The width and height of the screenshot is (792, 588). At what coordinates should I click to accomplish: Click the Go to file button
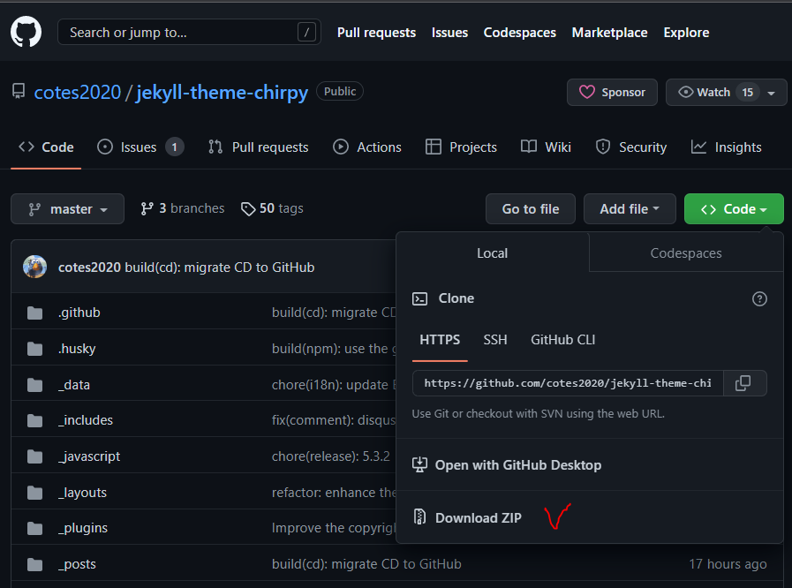pos(531,208)
